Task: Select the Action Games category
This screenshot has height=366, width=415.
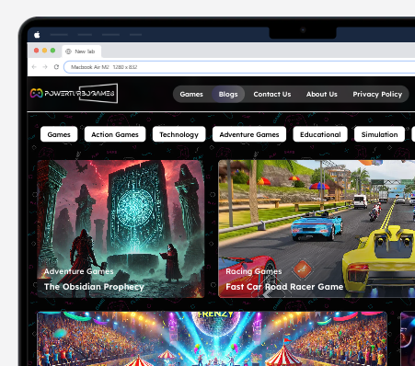Action: click(115, 134)
